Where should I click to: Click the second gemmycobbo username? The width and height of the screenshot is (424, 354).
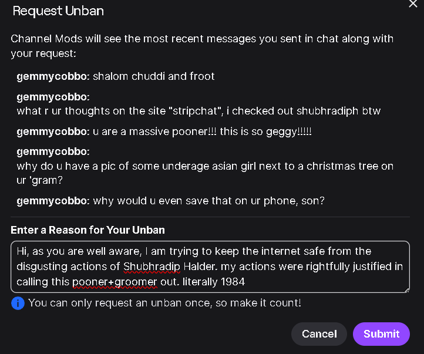[x=52, y=96]
